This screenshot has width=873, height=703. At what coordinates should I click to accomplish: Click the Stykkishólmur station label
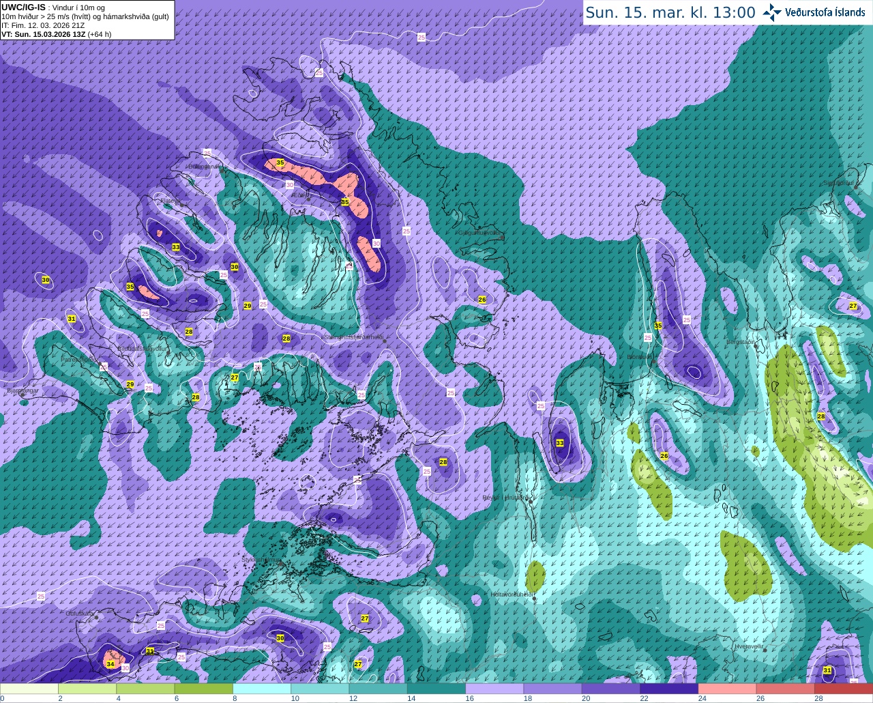pos(261,560)
